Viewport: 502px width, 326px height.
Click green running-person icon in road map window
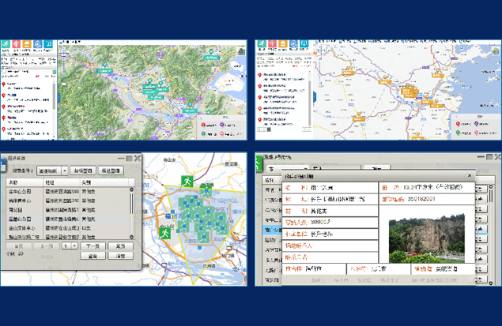262,43
